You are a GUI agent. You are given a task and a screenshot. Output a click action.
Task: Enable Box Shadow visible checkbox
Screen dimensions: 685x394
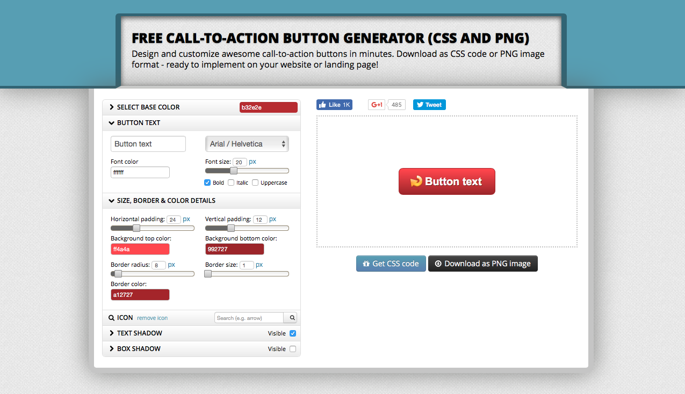(x=293, y=349)
